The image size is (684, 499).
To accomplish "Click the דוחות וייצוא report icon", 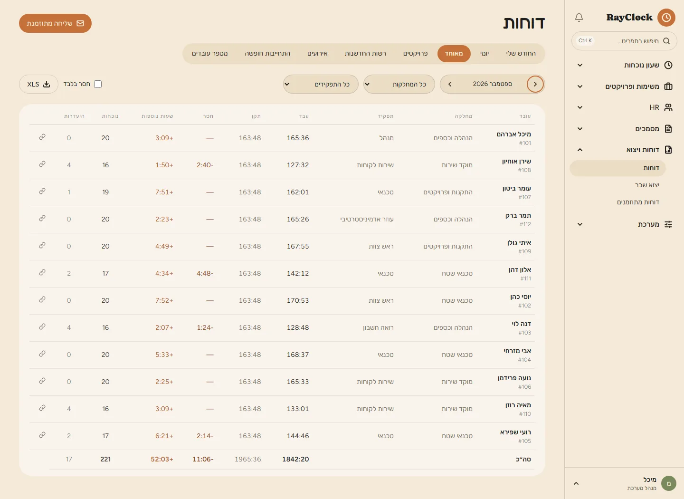I will (x=668, y=150).
